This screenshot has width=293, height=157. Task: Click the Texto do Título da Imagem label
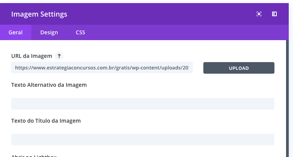click(x=46, y=121)
